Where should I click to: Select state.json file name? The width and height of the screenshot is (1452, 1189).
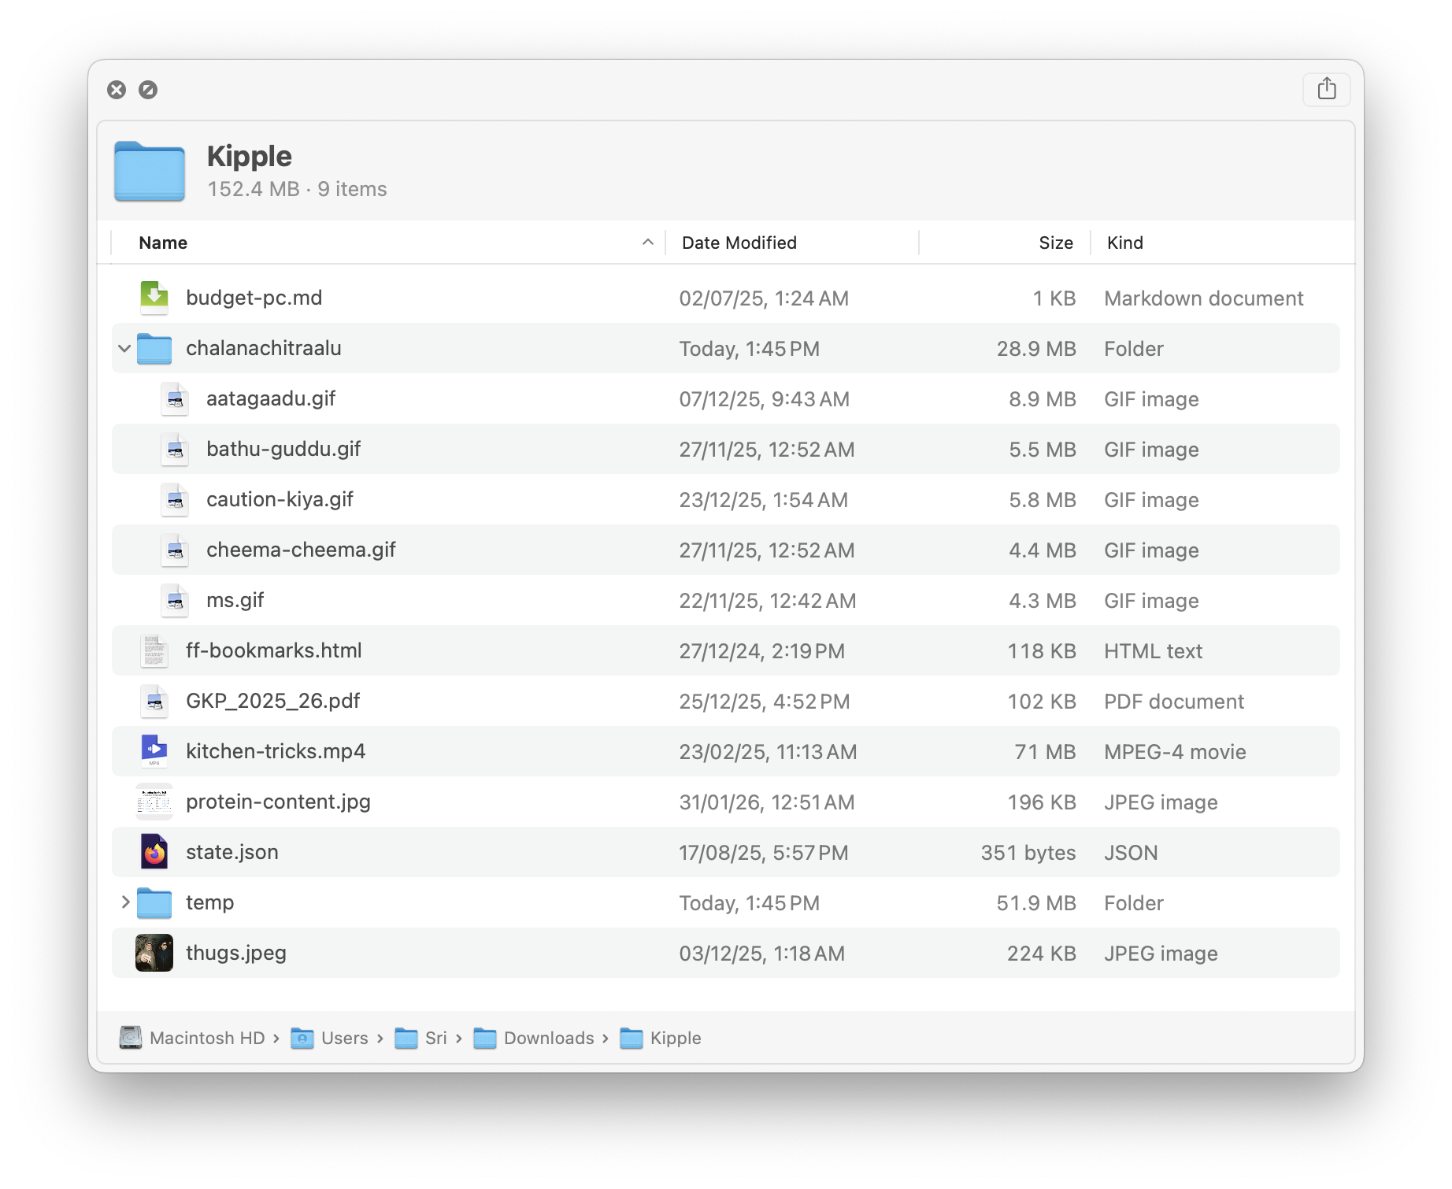pyautogui.click(x=232, y=852)
